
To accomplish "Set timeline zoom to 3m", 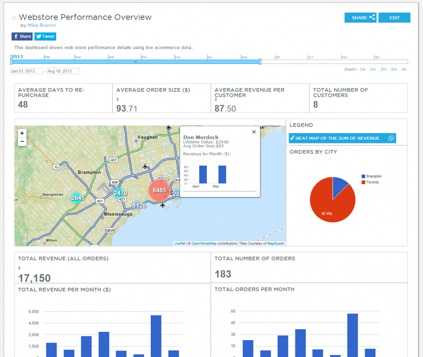I will pos(383,69).
